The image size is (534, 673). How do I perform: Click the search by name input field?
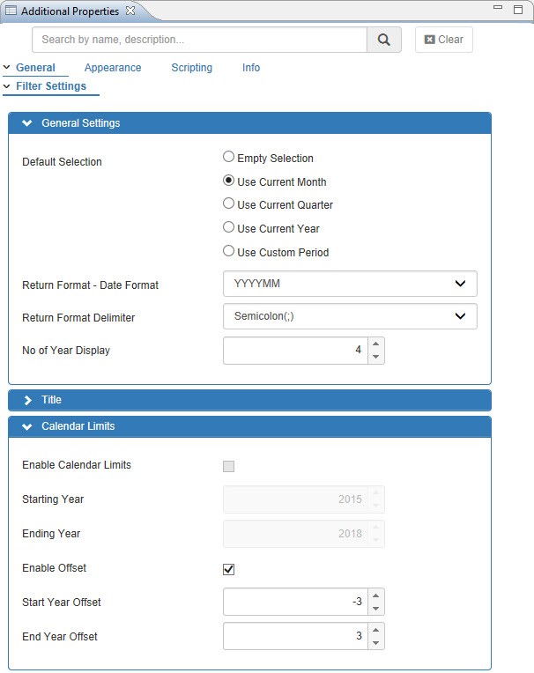coord(199,40)
